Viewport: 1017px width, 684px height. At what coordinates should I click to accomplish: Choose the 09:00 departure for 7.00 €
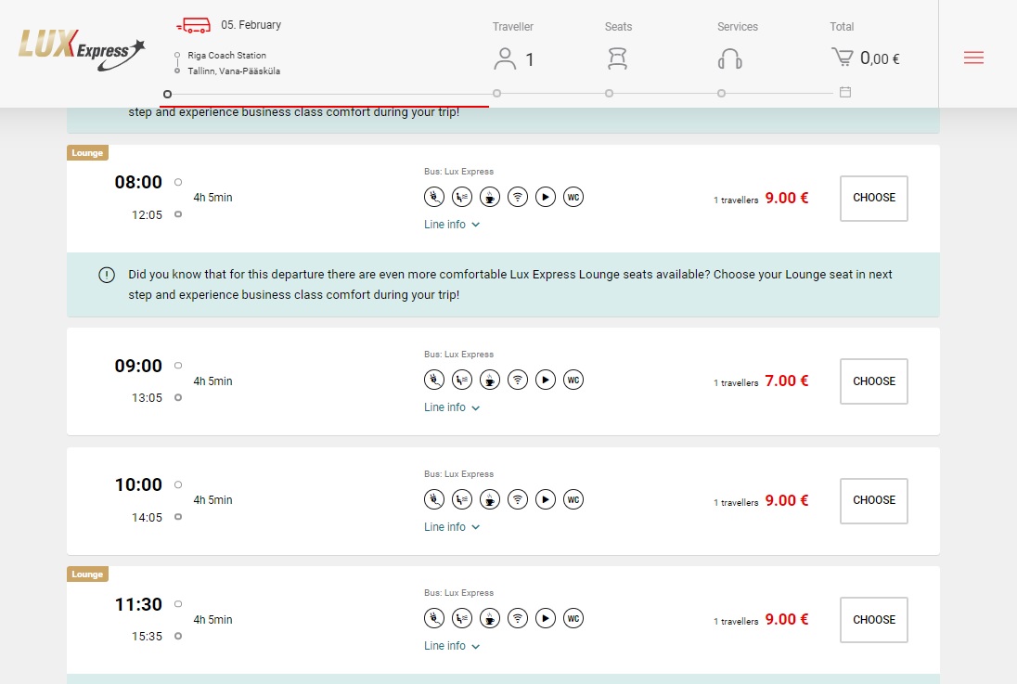tap(873, 381)
